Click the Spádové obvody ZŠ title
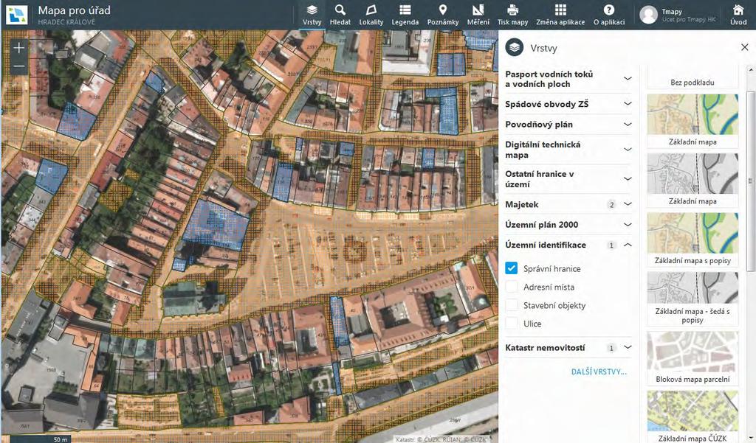 [547, 104]
